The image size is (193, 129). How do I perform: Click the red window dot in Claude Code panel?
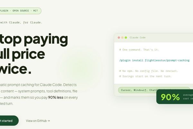(119, 37)
